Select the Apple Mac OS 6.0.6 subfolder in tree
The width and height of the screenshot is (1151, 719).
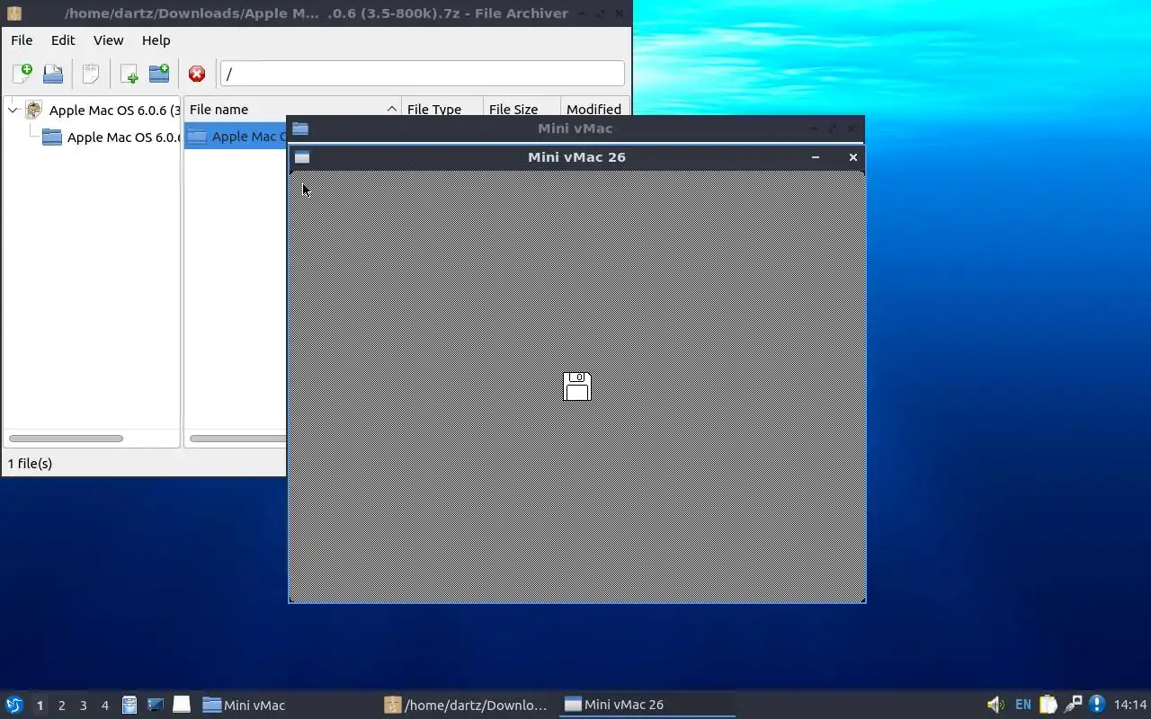[111, 138]
